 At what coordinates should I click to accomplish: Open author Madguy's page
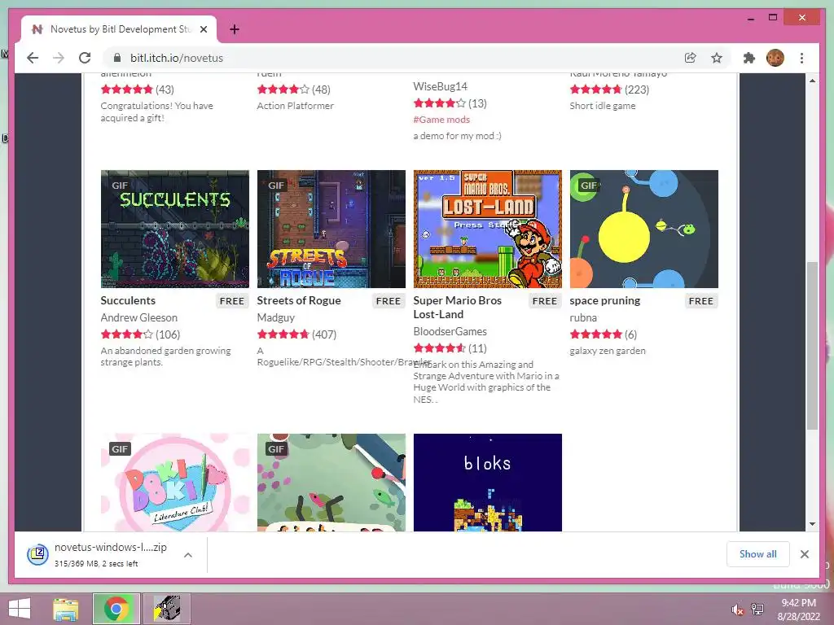tap(275, 317)
